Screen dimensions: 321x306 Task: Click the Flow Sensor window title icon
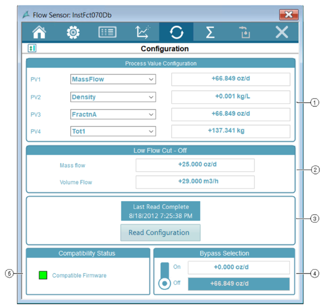click(26, 15)
